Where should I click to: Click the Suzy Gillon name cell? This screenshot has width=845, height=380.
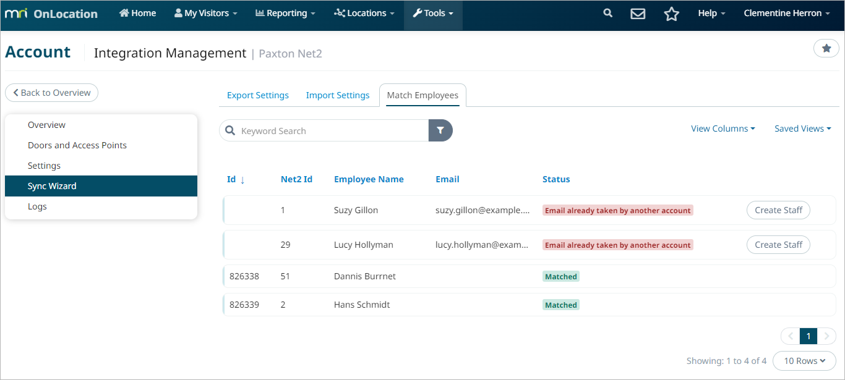(x=356, y=210)
